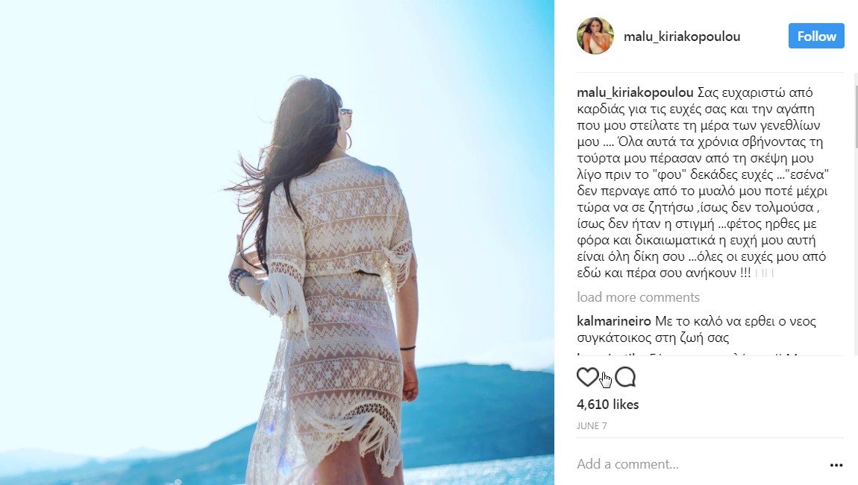Select the faded emoji ending the caption

coord(764,273)
